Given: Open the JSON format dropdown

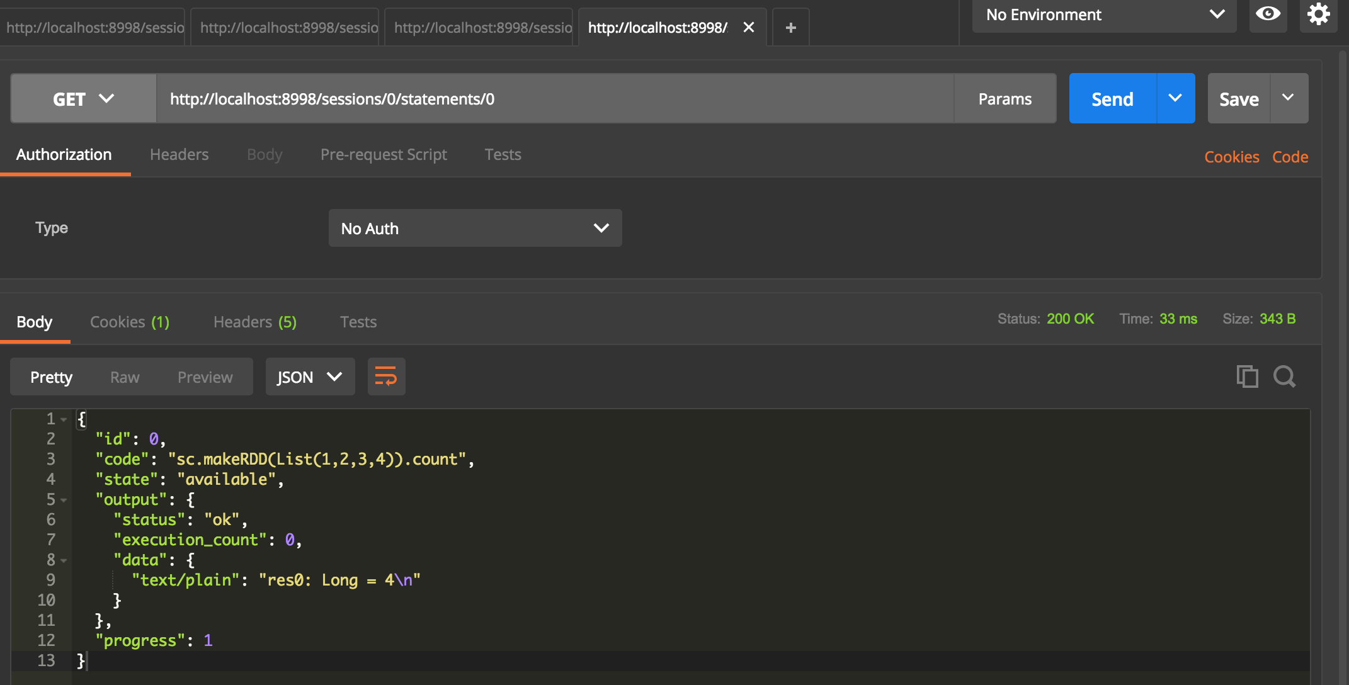Looking at the screenshot, I should pyautogui.click(x=310, y=376).
